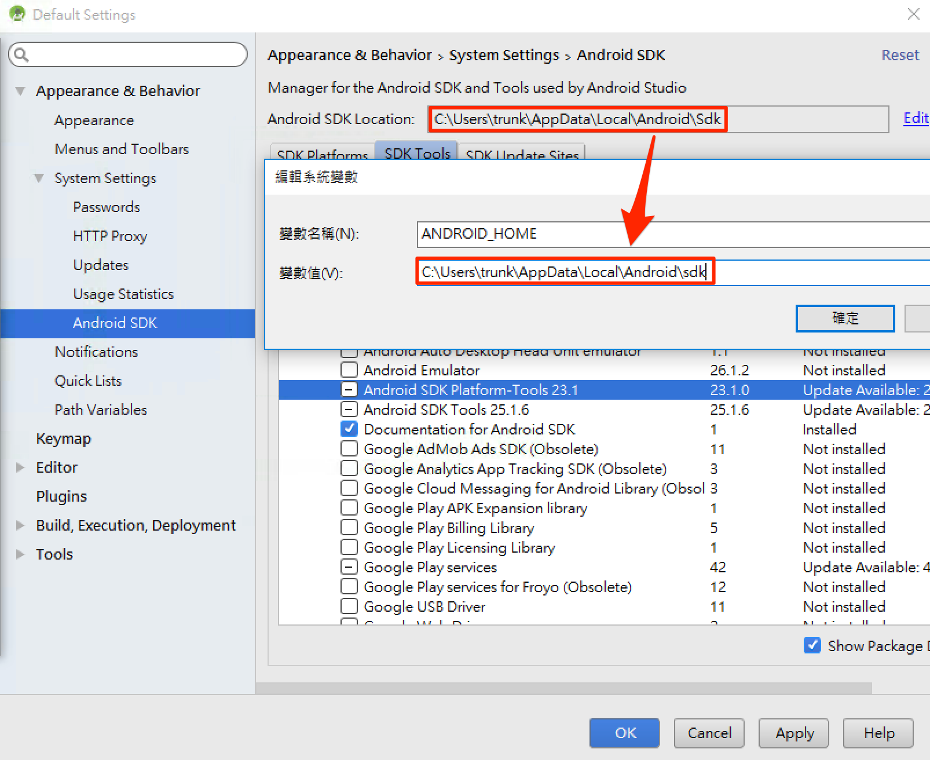The image size is (930, 760).
Task: Check Google Cloud Messaging for Android Library
Action: (x=349, y=488)
